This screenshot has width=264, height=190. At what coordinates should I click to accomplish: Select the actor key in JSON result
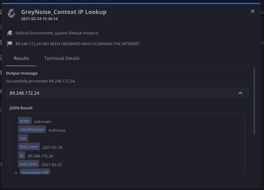[x=25, y=121]
